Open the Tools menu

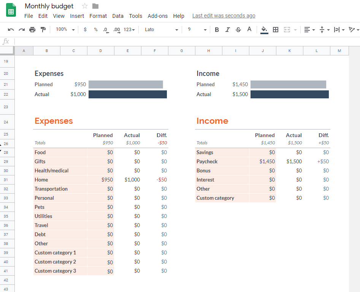[135, 16]
